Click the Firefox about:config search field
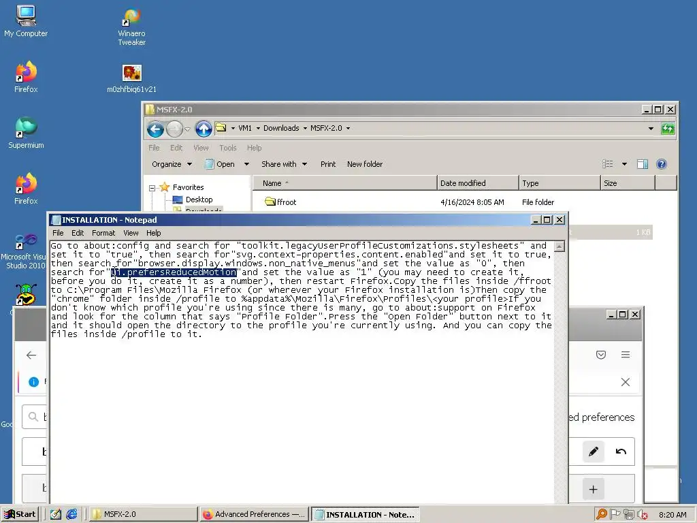The image size is (697, 523). click(35, 417)
